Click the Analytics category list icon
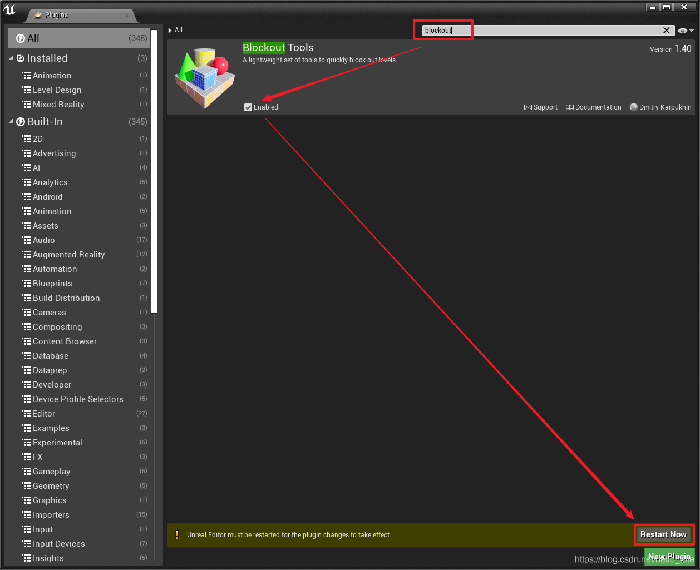700x570 pixels. pos(26,182)
